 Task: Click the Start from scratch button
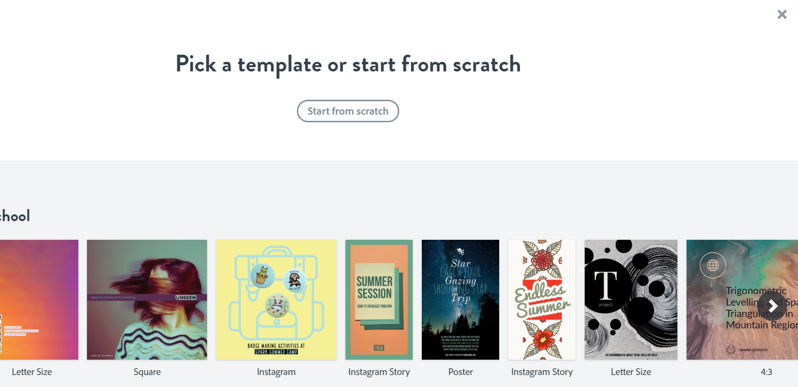348,111
